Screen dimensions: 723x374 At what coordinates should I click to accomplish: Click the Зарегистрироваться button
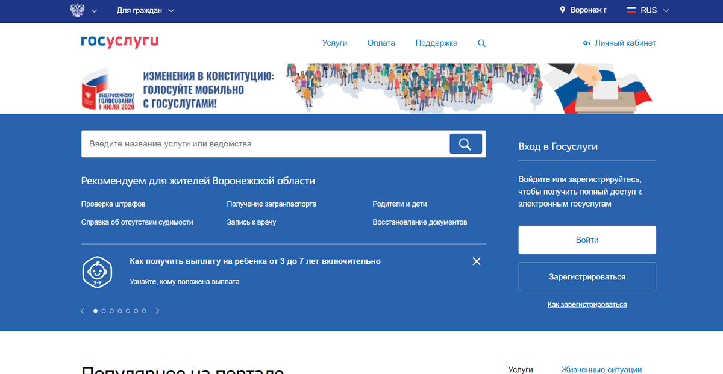click(x=587, y=277)
